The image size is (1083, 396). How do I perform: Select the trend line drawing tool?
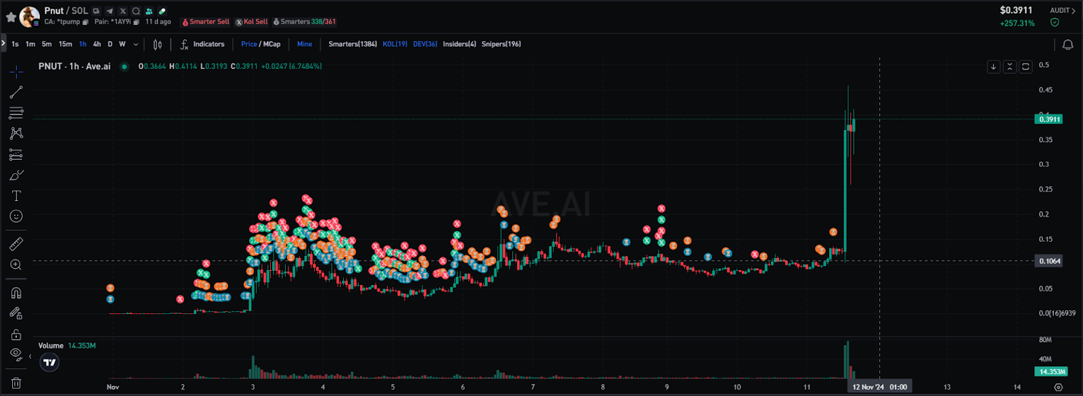tap(16, 92)
